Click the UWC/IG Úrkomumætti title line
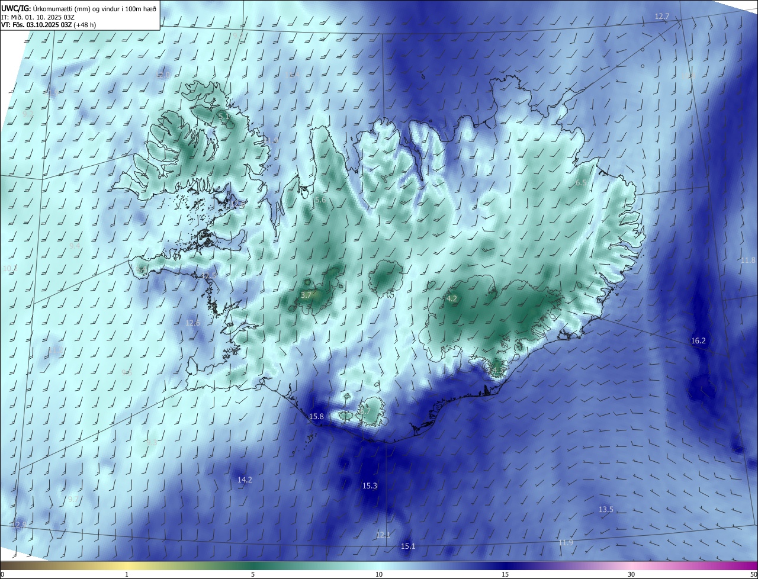The height and width of the screenshot is (579, 758). point(79,8)
